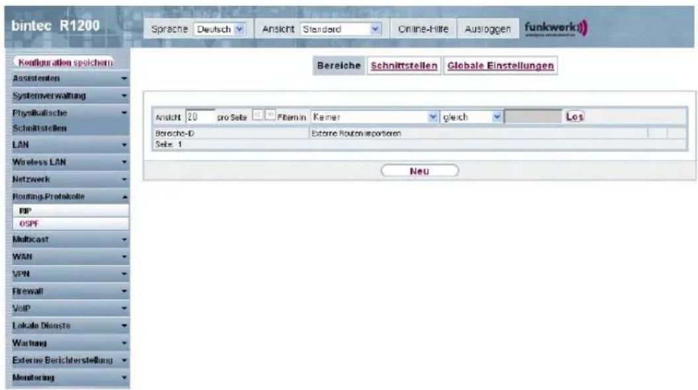Expand Externe Berichterstellung menu

coord(70,360)
